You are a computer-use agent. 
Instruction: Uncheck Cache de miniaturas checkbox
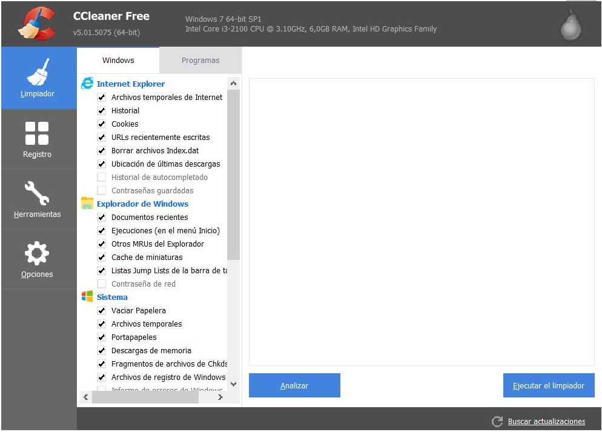pos(101,258)
